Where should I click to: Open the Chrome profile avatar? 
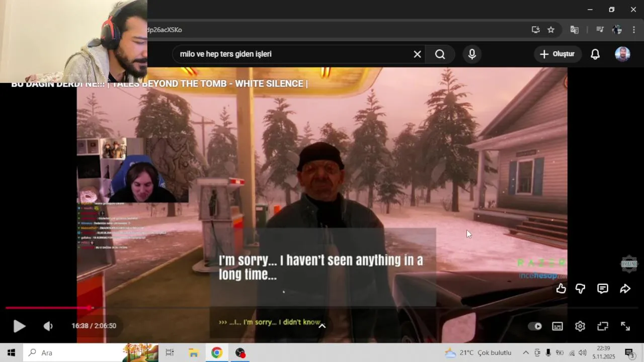pos(617,30)
